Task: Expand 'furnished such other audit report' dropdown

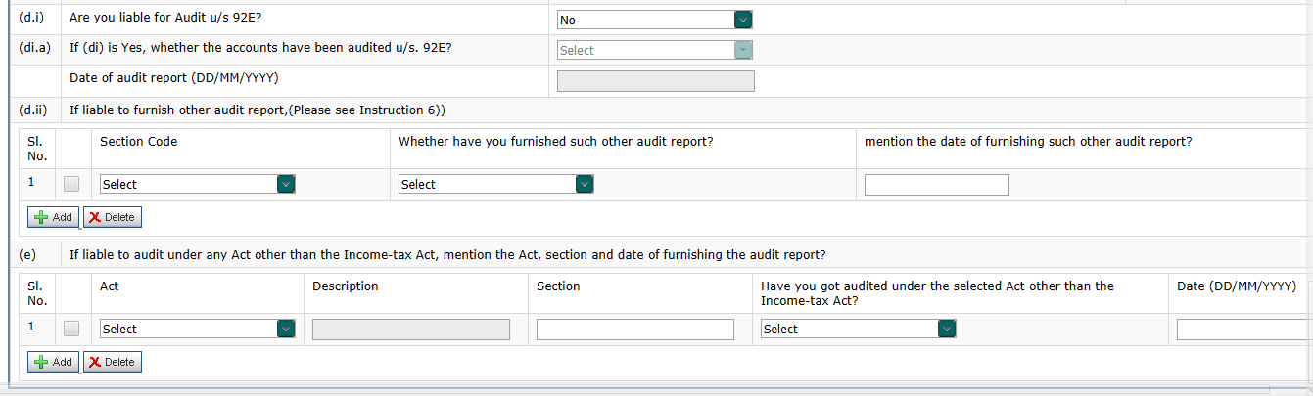Action: 495,184
